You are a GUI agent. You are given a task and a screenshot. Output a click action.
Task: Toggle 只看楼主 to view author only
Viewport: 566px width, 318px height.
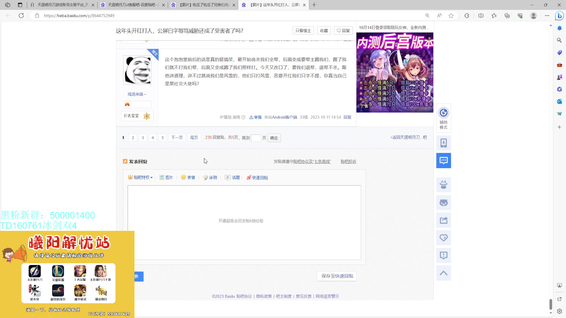click(303, 30)
